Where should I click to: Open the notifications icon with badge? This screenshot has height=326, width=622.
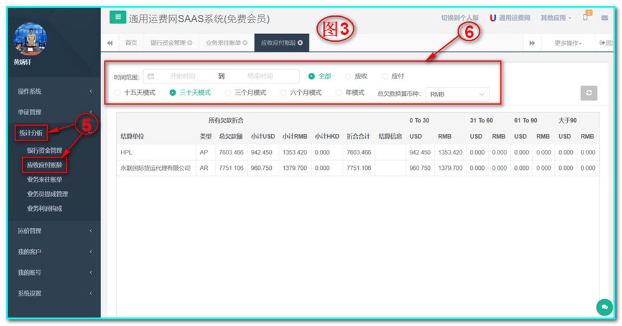coord(586,17)
